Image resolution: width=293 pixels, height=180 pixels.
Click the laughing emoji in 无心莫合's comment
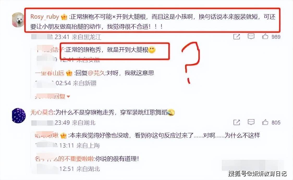coord(171,112)
